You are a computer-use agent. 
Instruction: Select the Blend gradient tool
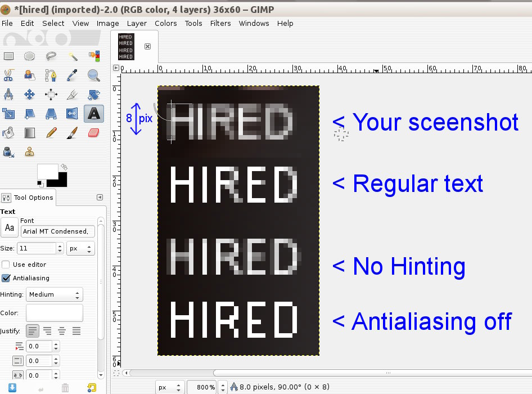coord(29,133)
